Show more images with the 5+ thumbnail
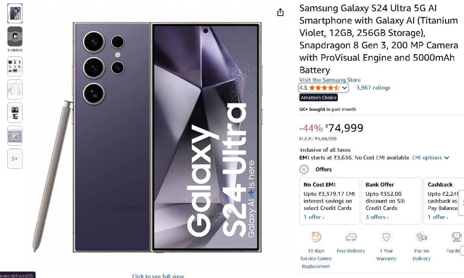 point(15,159)
